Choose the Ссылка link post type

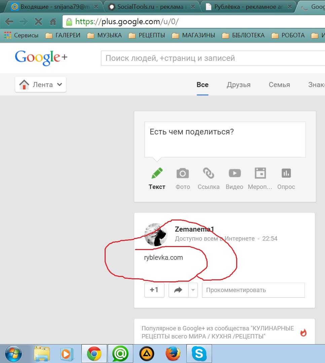point(209,178)
